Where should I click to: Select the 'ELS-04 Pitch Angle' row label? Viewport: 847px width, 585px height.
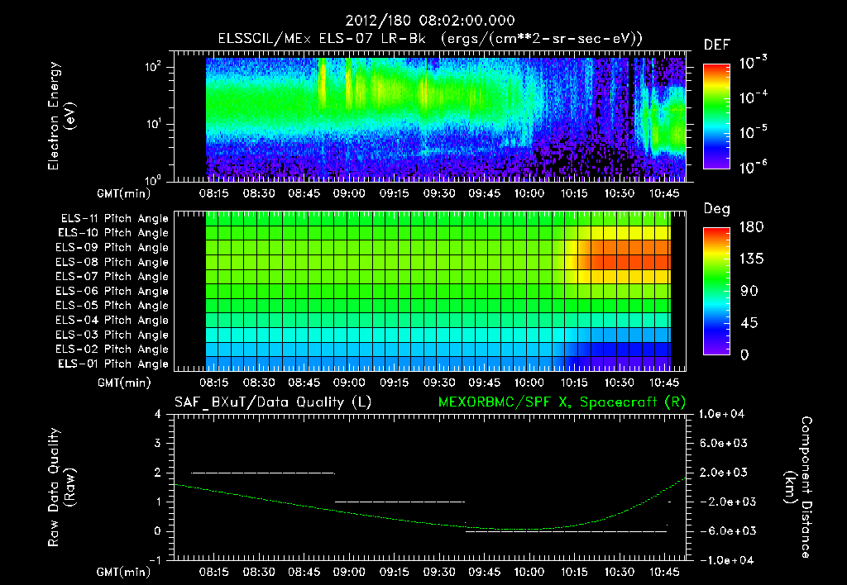pyautogui.click(x=112, y=320)
